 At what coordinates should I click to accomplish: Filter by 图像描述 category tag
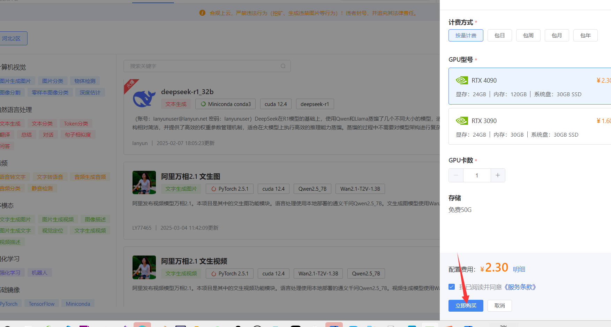pos(95,219)
